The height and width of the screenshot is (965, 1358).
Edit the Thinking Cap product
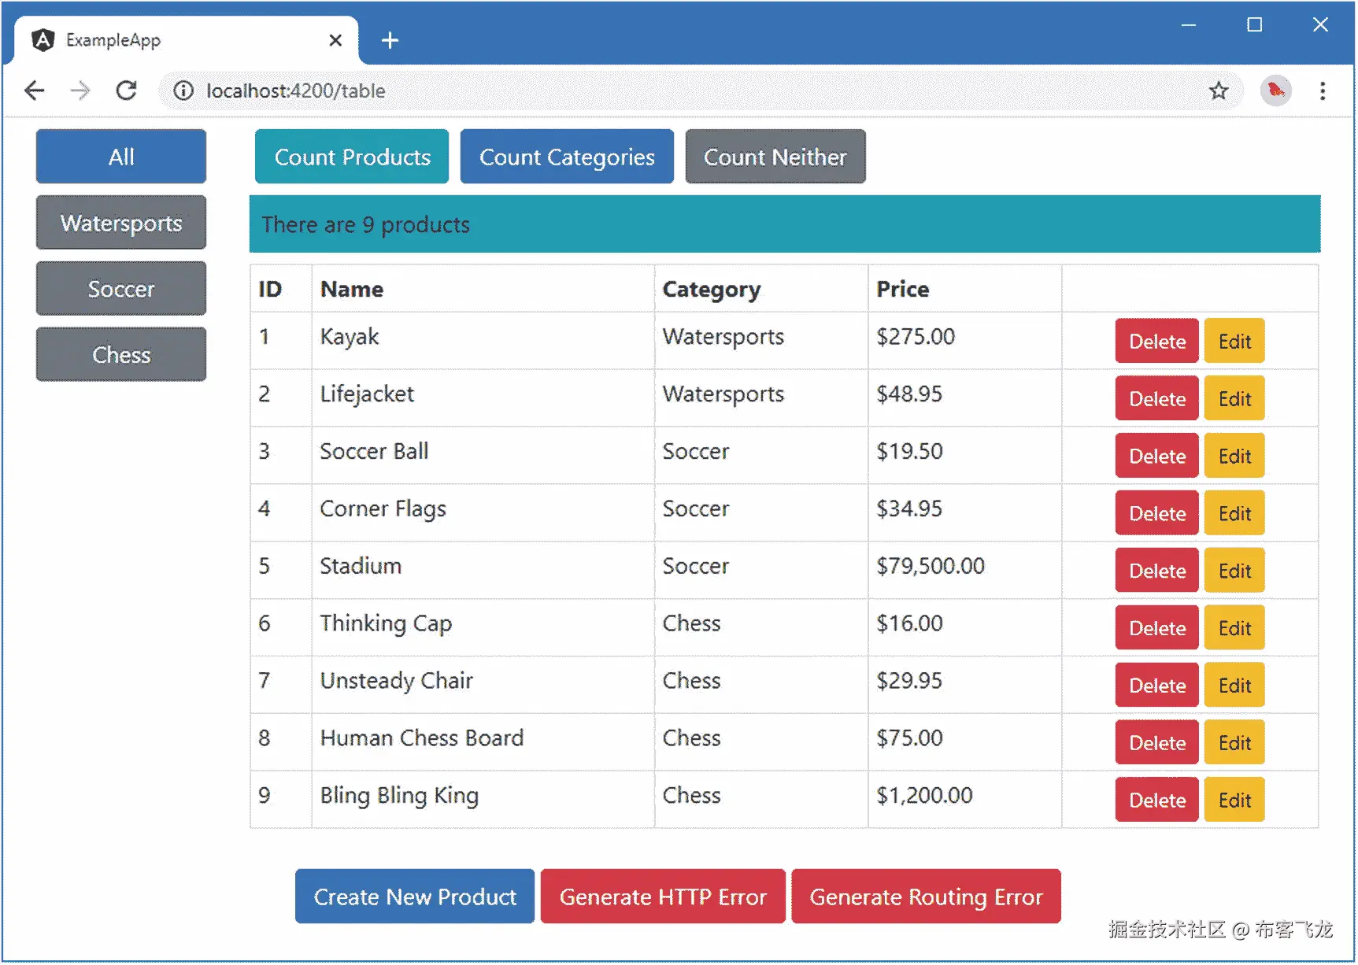coord(1234,628)
